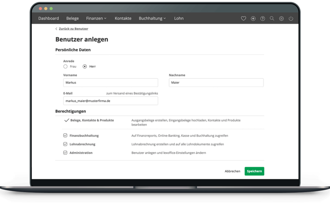
Task: Uncheck the Administration permission checkbox
Action: (65, 153)
